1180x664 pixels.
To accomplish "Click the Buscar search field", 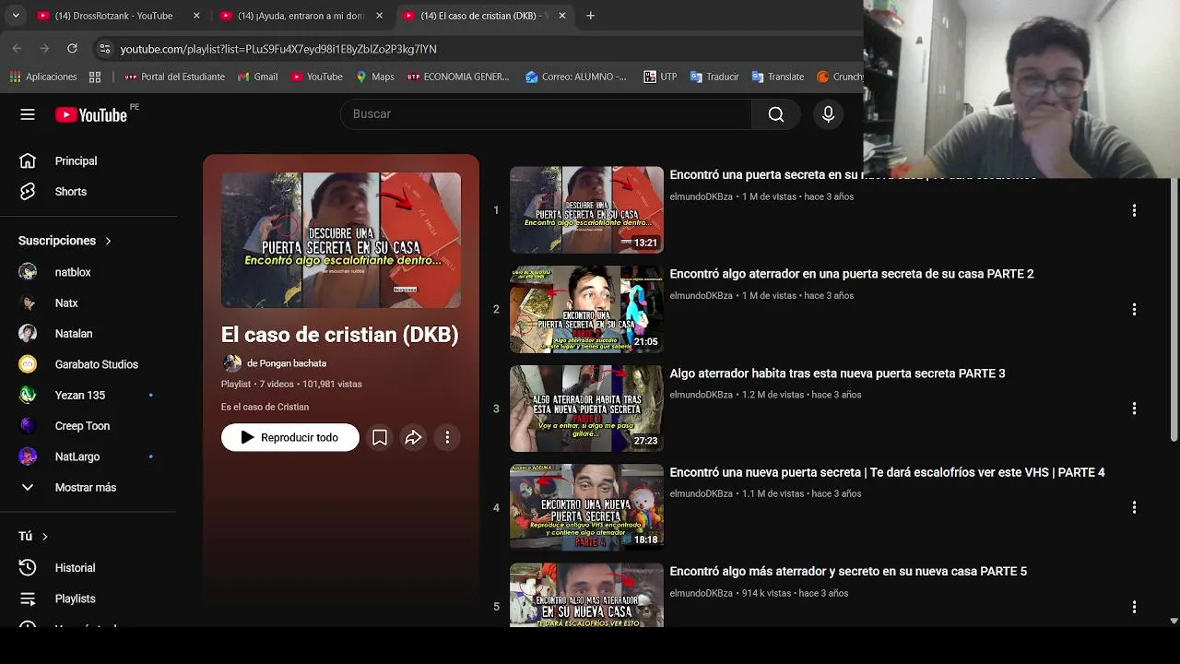I will click(x=546, y=113).
